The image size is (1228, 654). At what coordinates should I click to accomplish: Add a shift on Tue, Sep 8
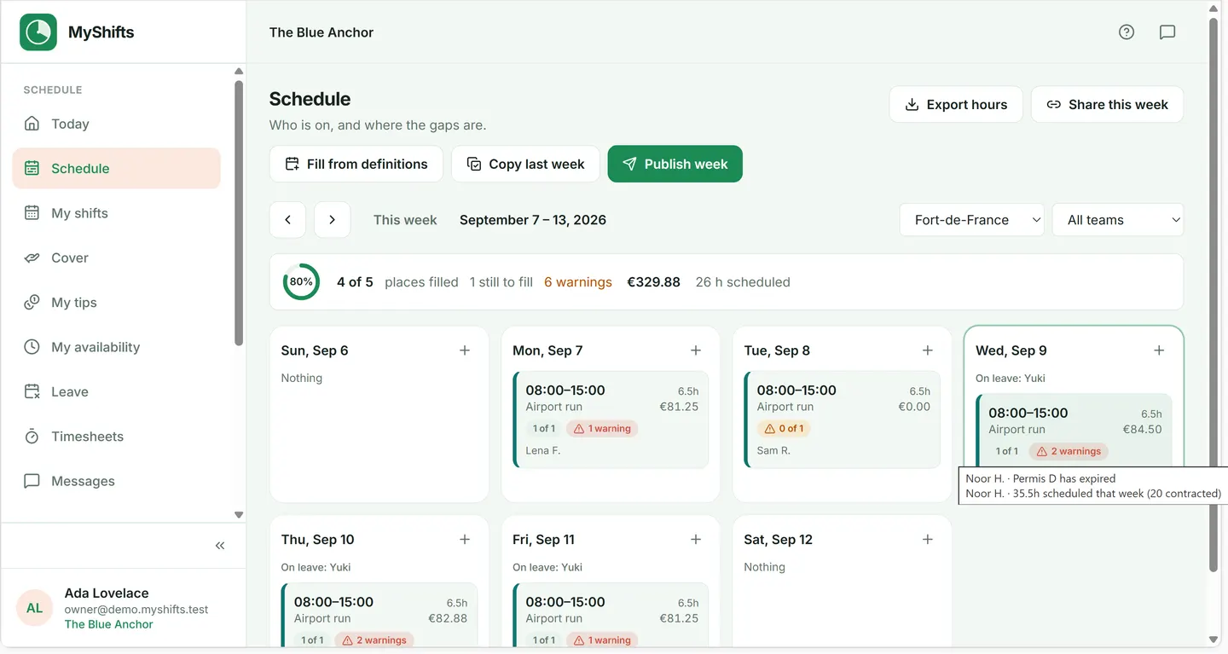(x=928, y=350)
